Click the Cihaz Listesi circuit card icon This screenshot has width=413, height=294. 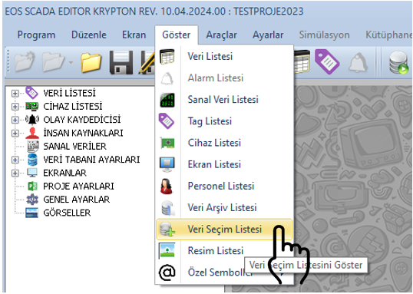167,143
